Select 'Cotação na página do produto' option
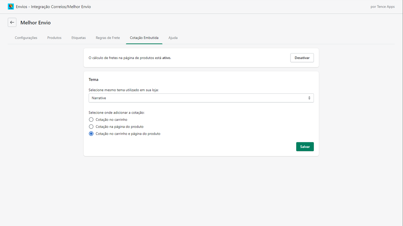Viewport: 403px width, 226px height. tap(91, 126)
